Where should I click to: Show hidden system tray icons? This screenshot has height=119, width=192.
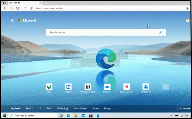(171, 116)
